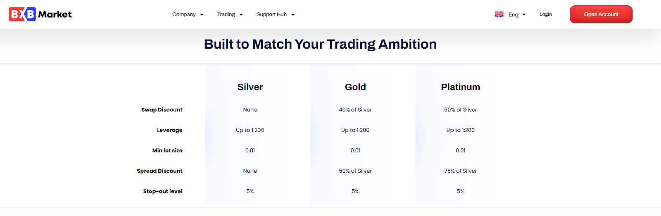Open the Company menu

[184, 14]
